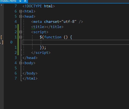Click the }); closing line

[x=43, y=48]
